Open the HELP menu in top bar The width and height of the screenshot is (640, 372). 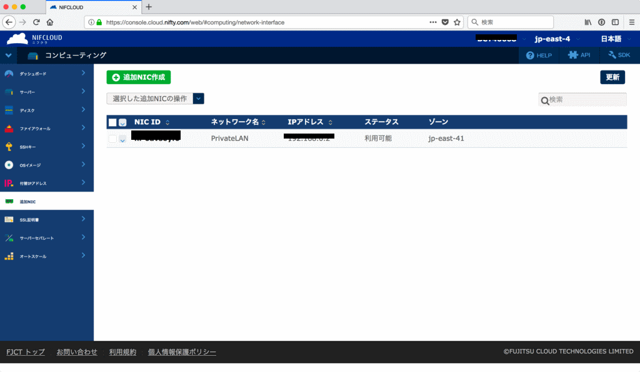pyautogui.click(x=538, y=55)
